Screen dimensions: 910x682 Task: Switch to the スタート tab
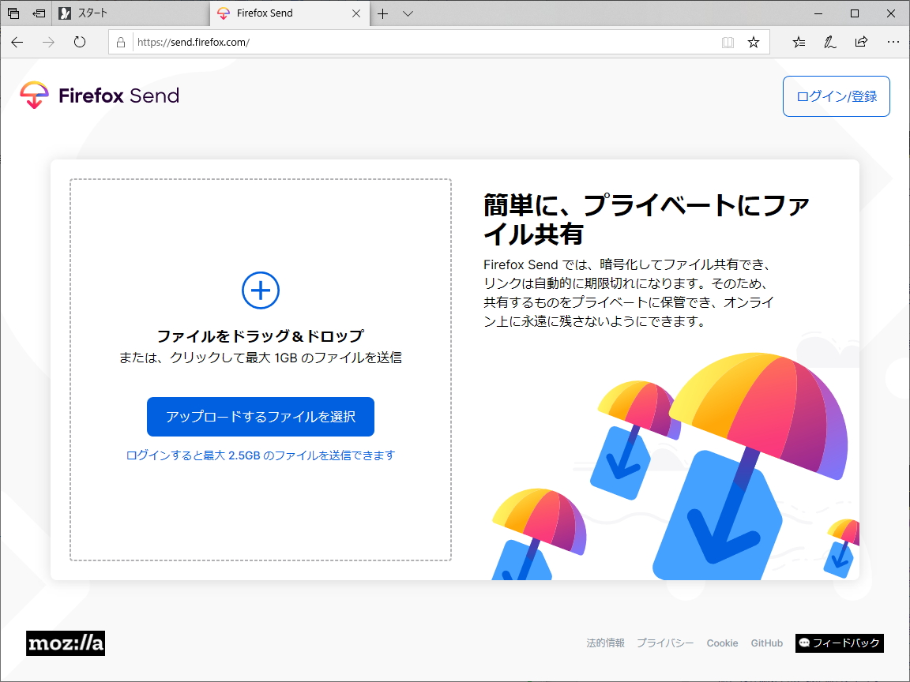click(x=126, y=13)
